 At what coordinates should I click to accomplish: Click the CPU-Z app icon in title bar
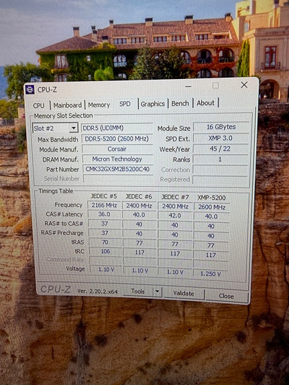click(30, 90)
